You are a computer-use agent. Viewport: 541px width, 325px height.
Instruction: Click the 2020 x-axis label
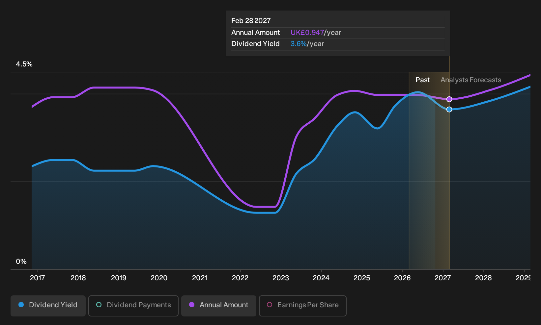(x=159, y=278)
